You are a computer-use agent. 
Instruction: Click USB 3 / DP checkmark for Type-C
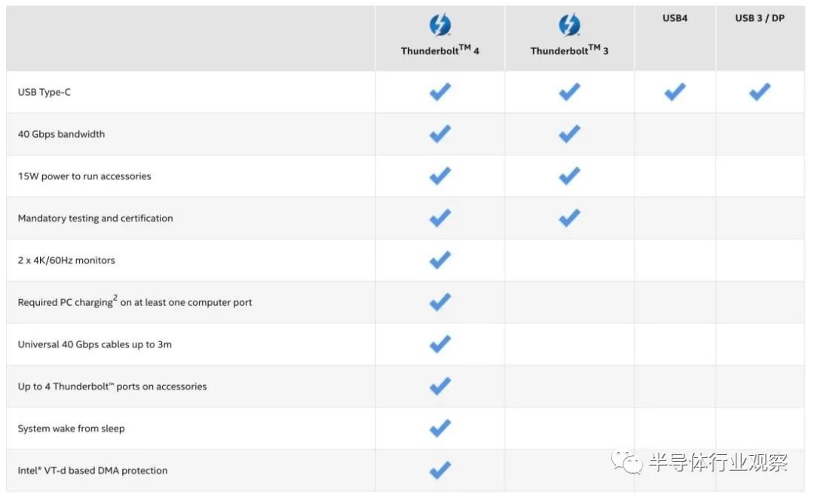[x=760, y=92]
